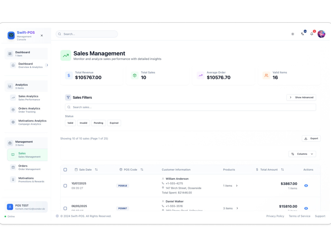The height and width of the screenshot is (248, 331).
Task: Check the select-all checkbox in table header
Action: click(x=65, y=170)
